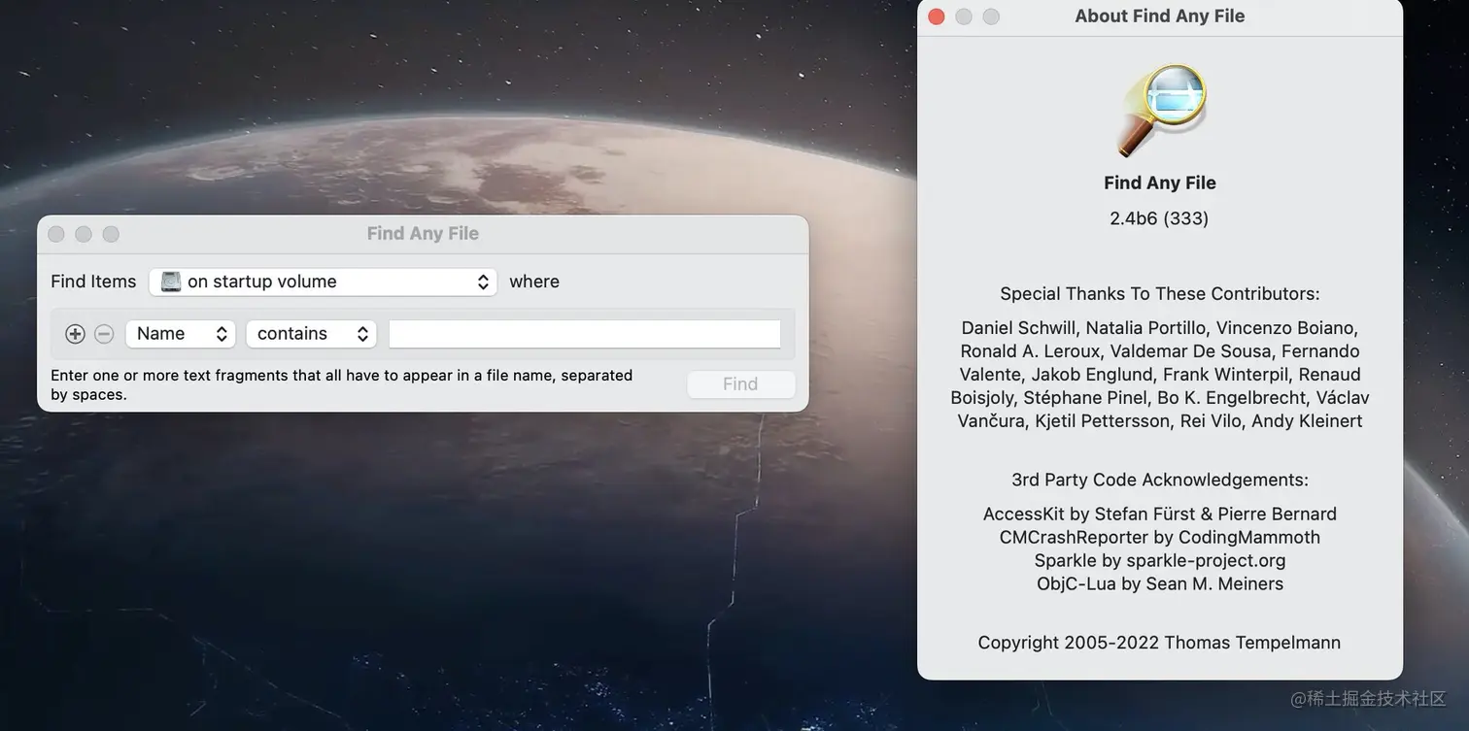1469x731 pixels.
Task: Click the instruction text about text fragments
Action: pyautogui.click(x=341, y=384)
